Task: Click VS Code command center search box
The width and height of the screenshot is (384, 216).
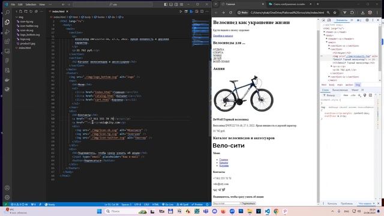Action: point(113,4)
